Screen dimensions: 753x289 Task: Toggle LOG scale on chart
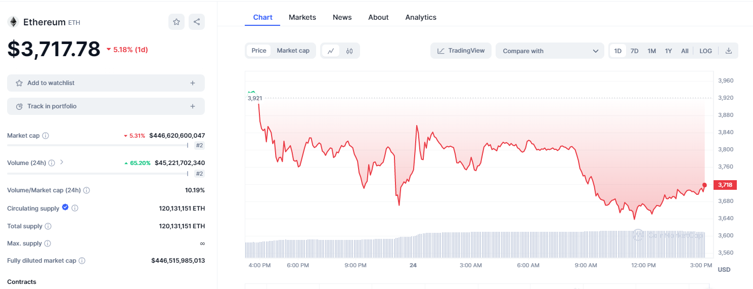tap(705, 51)
